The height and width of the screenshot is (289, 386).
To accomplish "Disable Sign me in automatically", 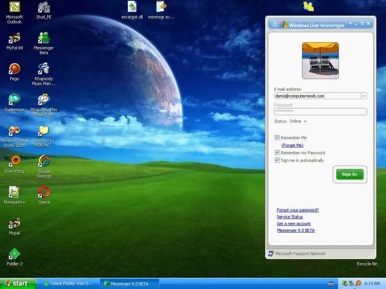I will (x=277, y=160).
